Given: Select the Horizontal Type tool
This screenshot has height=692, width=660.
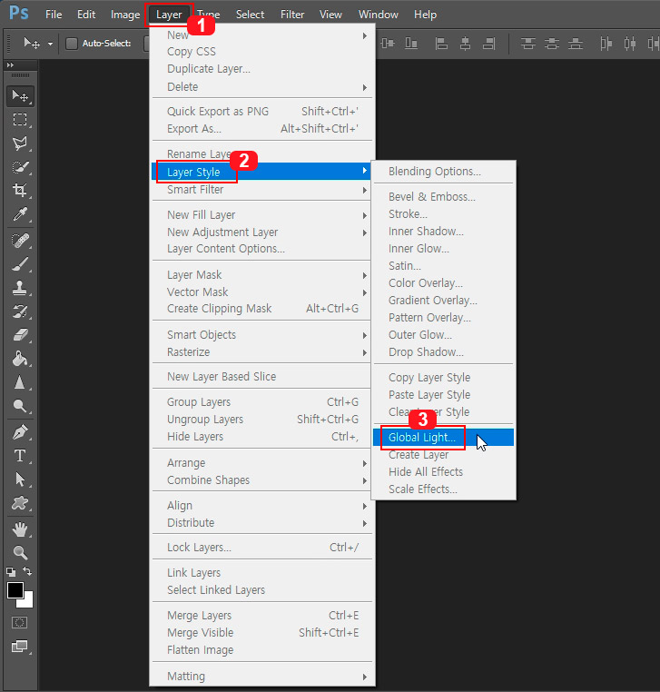Looking at the screenshot, I should (20, 456).
